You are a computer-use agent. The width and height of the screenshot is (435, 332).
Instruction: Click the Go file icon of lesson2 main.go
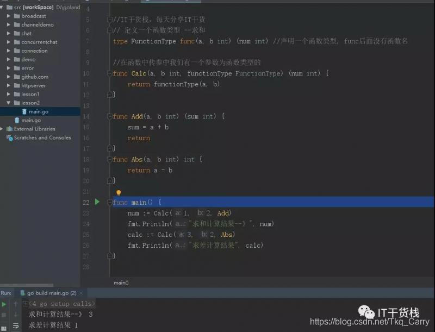click(24, 111)
